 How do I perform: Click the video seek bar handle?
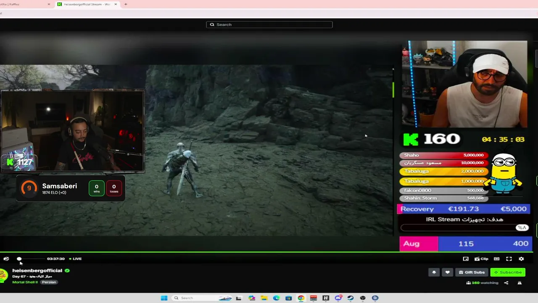pos(19,259)
